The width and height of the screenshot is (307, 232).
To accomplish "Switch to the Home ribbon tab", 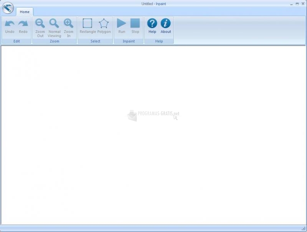I will tap(25, 12).
